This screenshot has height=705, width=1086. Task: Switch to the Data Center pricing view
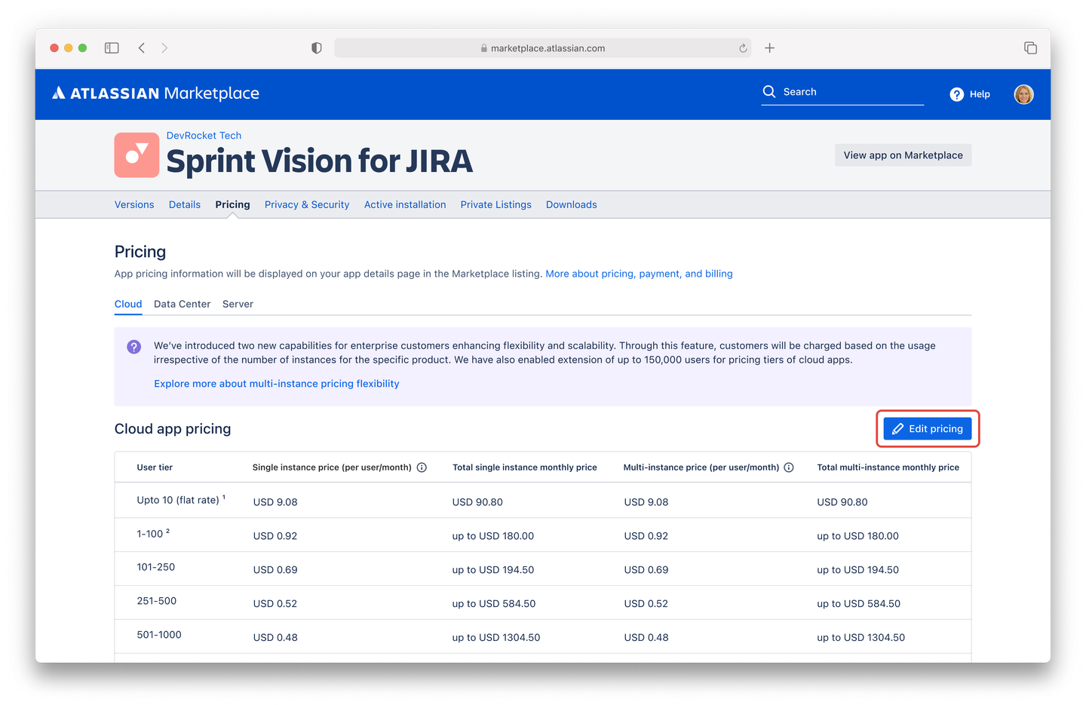tap(182, 304)
